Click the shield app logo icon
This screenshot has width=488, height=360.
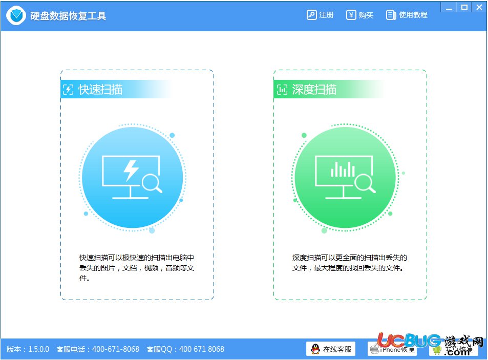(16, 15)
